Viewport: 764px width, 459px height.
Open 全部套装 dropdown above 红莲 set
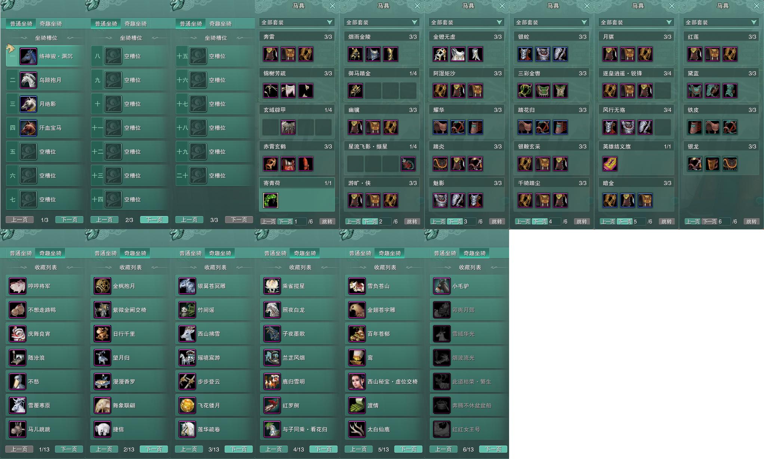721,22
